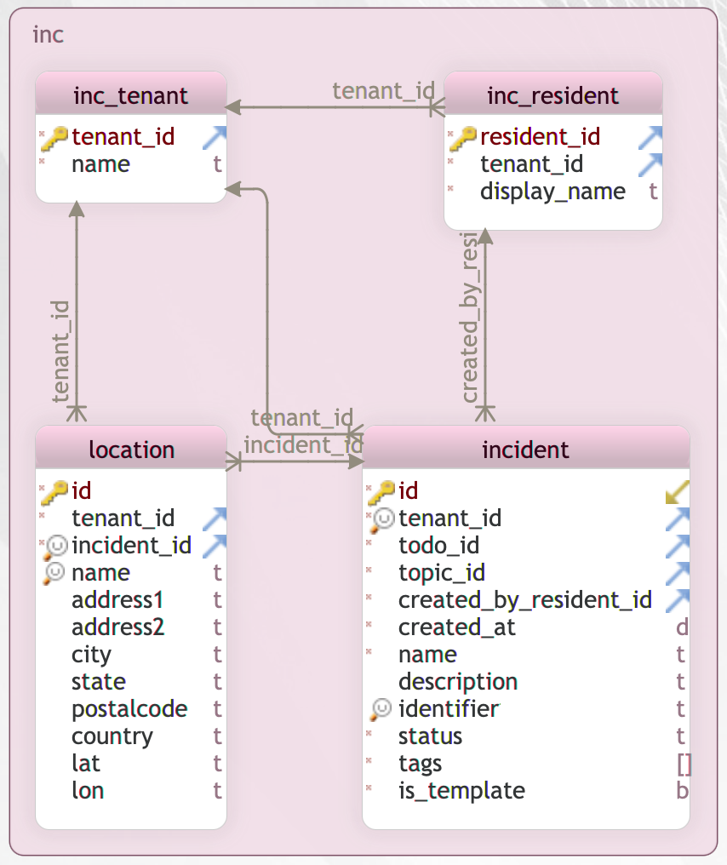Click index icon on incident tenant_id
Viewport: 727px width, 865px height.
coord(382,519)
